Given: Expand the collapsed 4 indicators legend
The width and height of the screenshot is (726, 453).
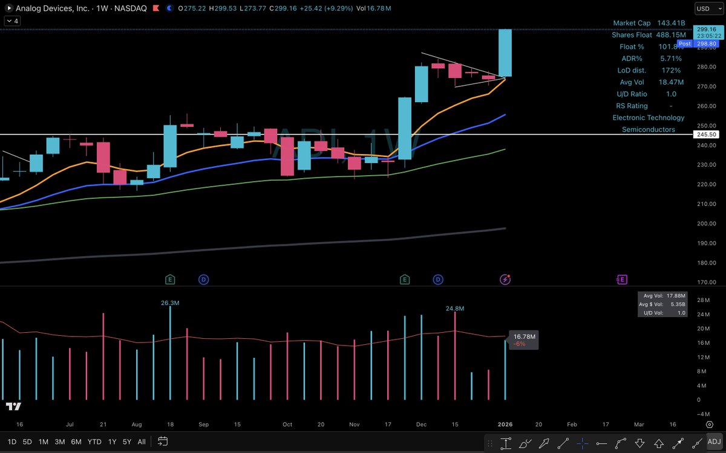Looking at the screenshot, I should [x=13, y=21].
